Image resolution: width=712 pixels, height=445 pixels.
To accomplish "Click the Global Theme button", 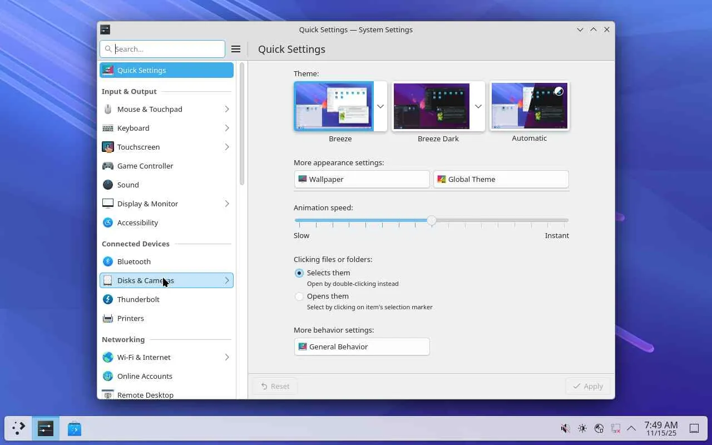I will coord(501,179).
